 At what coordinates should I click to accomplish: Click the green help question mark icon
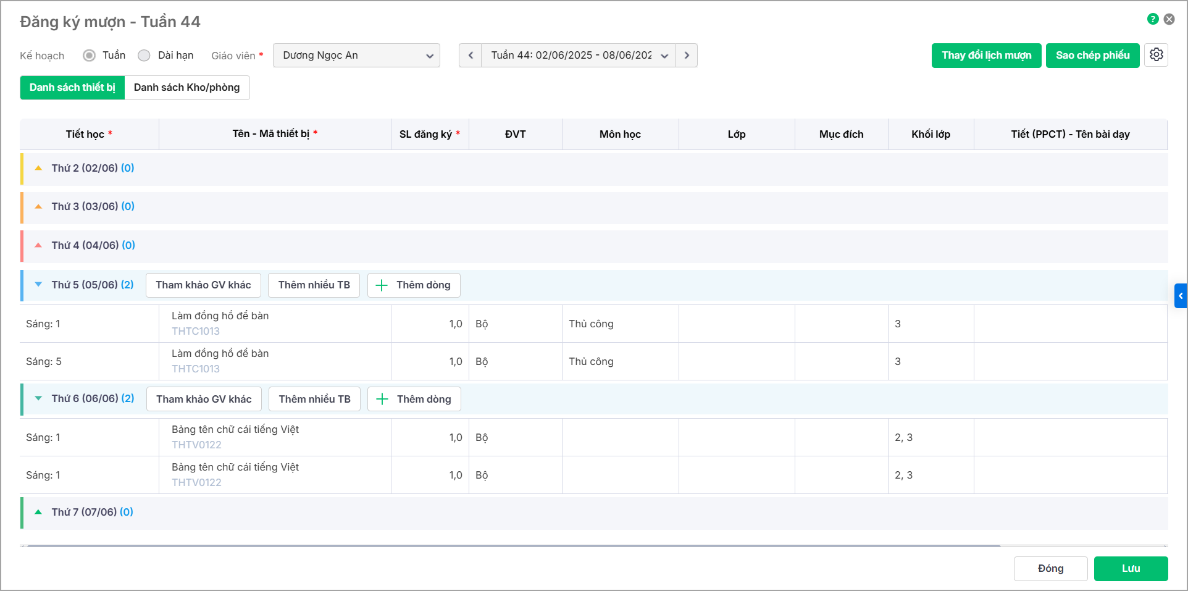pyautogui.click(x=1152, y=19)
